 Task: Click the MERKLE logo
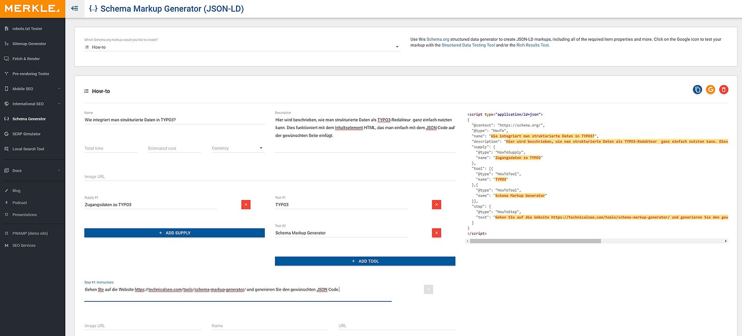pyautogui.click(x=32, y=9)
